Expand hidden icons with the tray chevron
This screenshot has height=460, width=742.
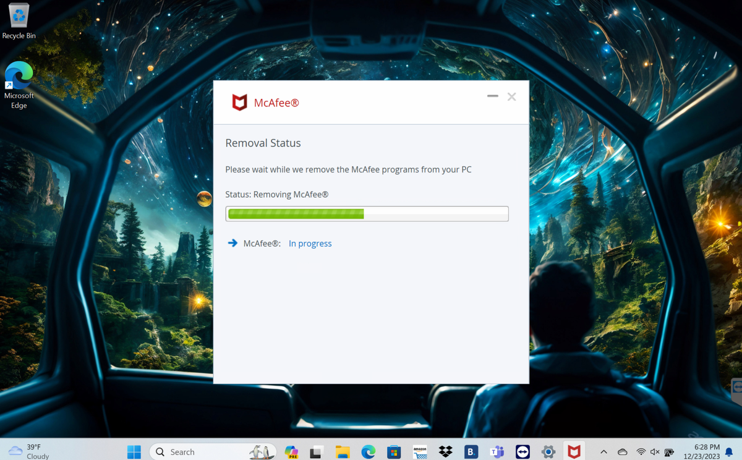603,451
